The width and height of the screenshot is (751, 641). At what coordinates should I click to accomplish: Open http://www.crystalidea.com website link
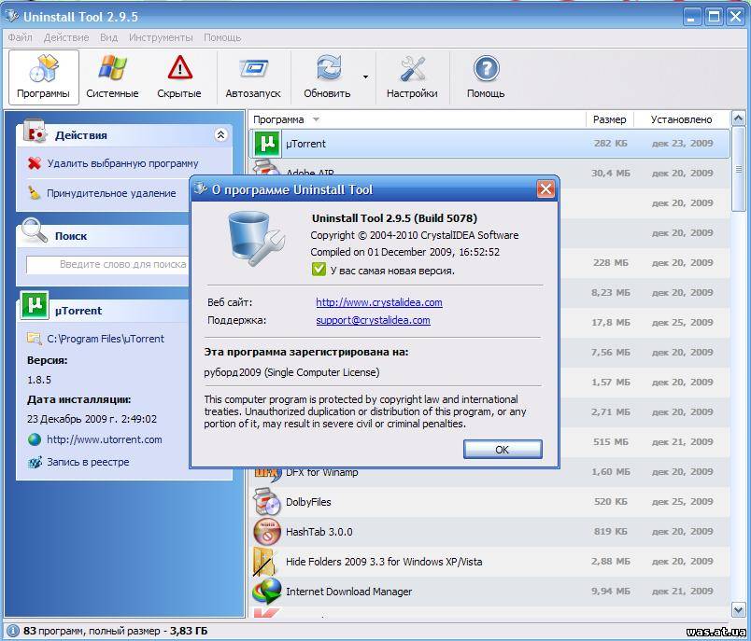click(379, 302)
